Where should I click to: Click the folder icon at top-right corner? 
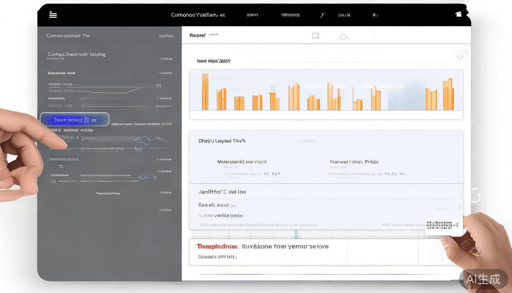coord(459,14)
